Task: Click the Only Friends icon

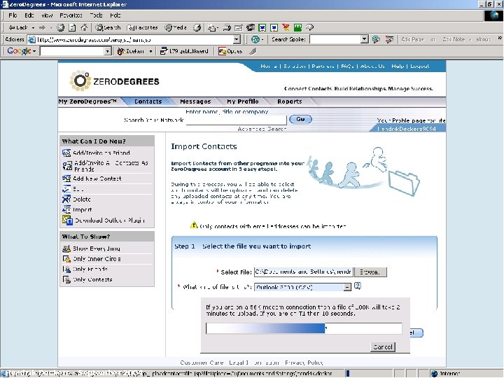Action: coord(66,269)
